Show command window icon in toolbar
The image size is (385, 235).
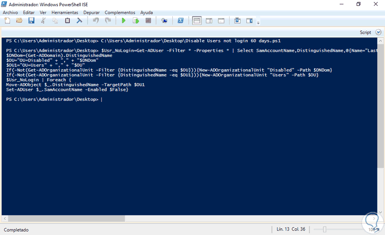coord(237,21)
